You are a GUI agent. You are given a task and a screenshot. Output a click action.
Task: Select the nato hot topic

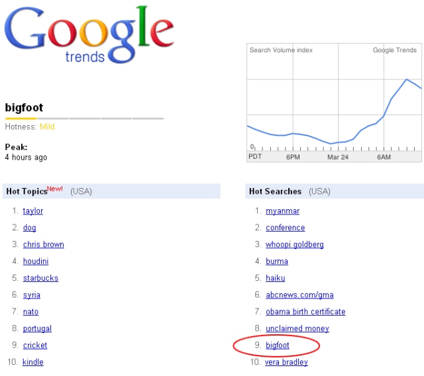point(30,312)
